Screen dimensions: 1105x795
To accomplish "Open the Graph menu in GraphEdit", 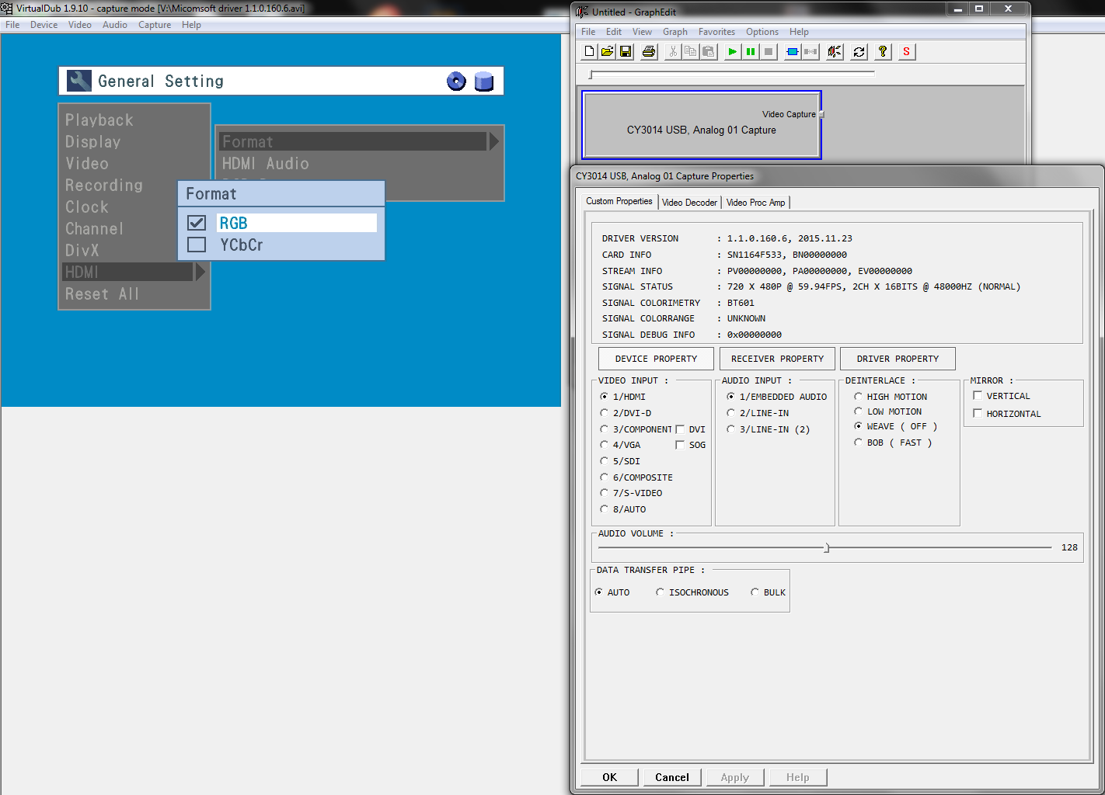I will 675,32.
